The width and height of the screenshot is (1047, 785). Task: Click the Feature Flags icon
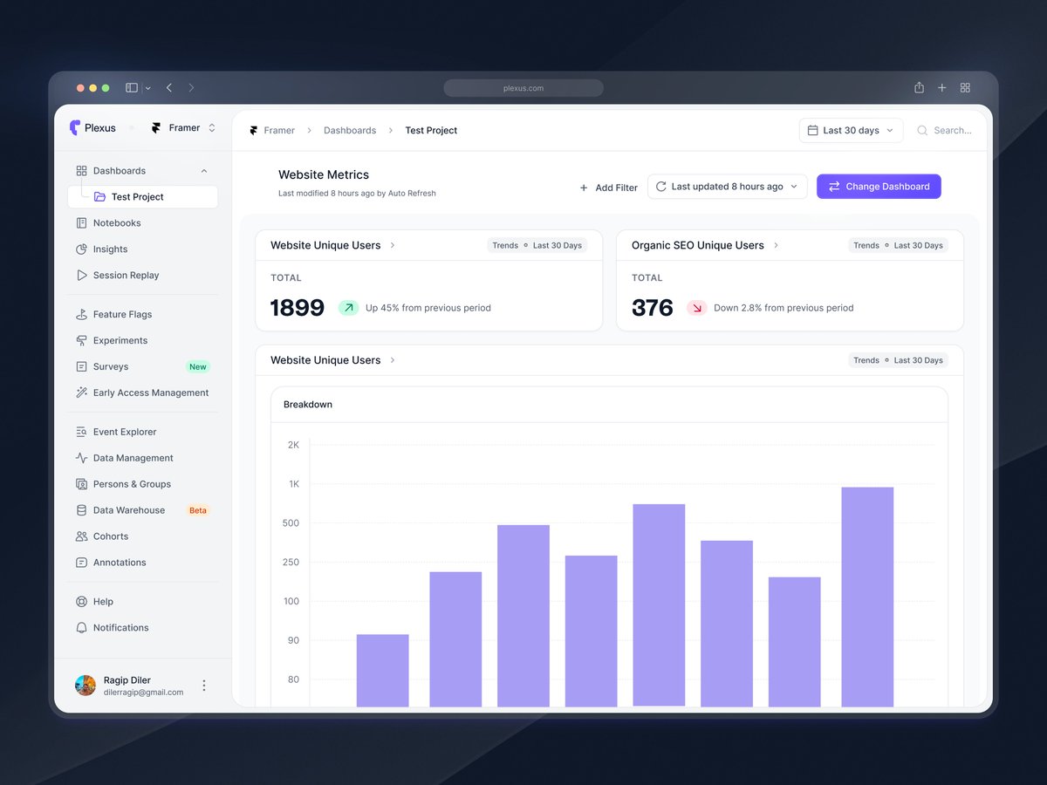point(81,315)
